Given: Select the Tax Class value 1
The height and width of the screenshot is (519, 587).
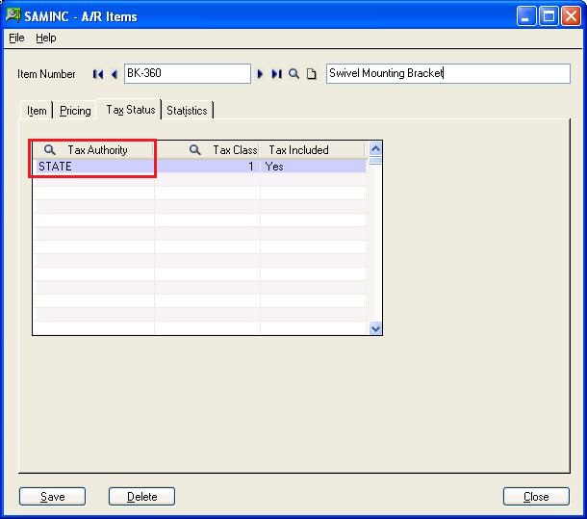Looking at the screenshot, I should click(x=208, y=167).
